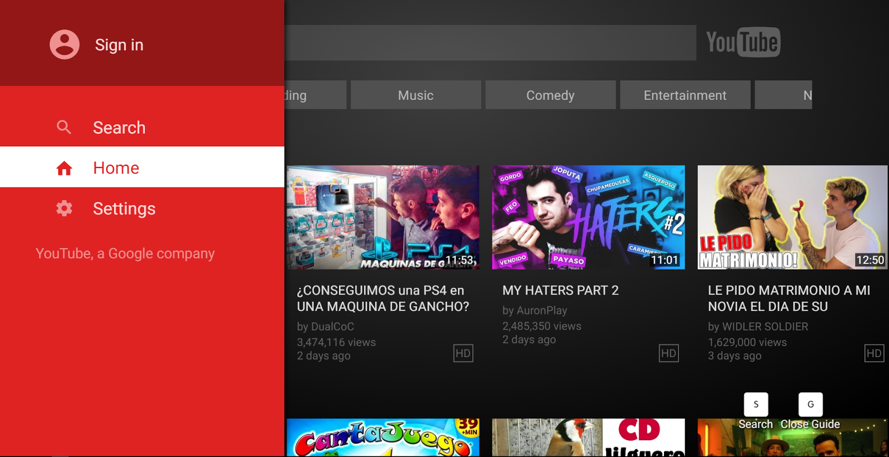The image size is (889, 457).
Task: Open Search from the guide menu
Action: 142,127
